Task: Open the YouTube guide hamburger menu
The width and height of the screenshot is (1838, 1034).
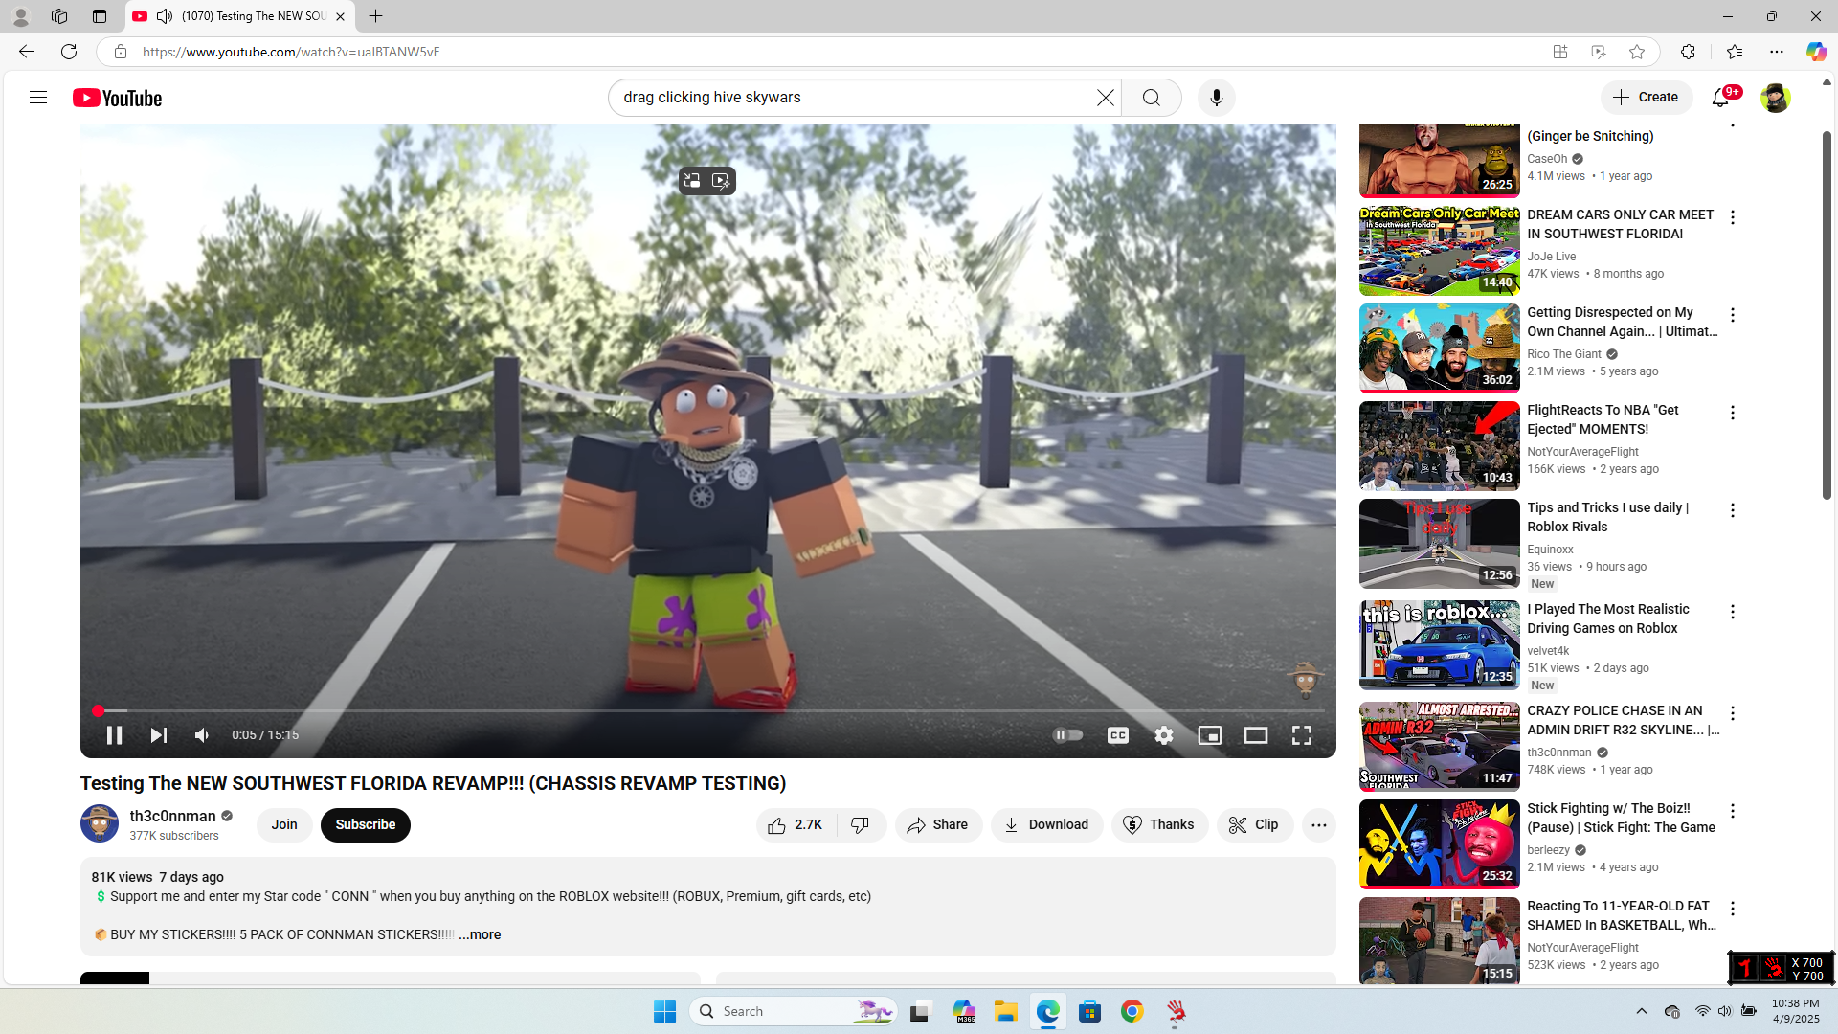Action: (x=38, y=98)
